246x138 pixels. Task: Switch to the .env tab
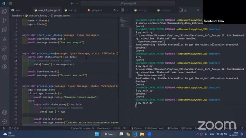click(16, 10)
